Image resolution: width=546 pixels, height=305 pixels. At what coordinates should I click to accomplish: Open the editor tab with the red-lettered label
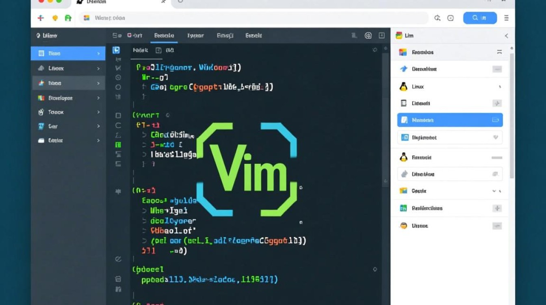134,36
